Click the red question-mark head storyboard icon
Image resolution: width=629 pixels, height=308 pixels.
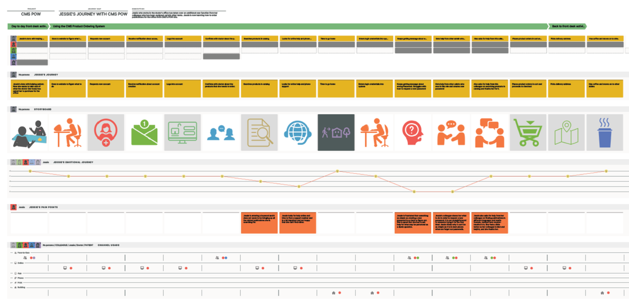[x=413, y=133]
